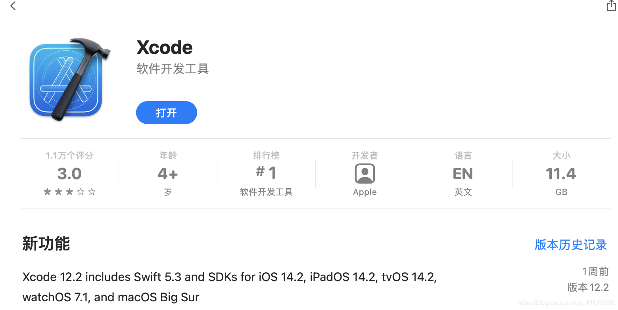The image size is (618, 310).
Task: Click the back chevron arrow
Action: [x=13, y=6]
